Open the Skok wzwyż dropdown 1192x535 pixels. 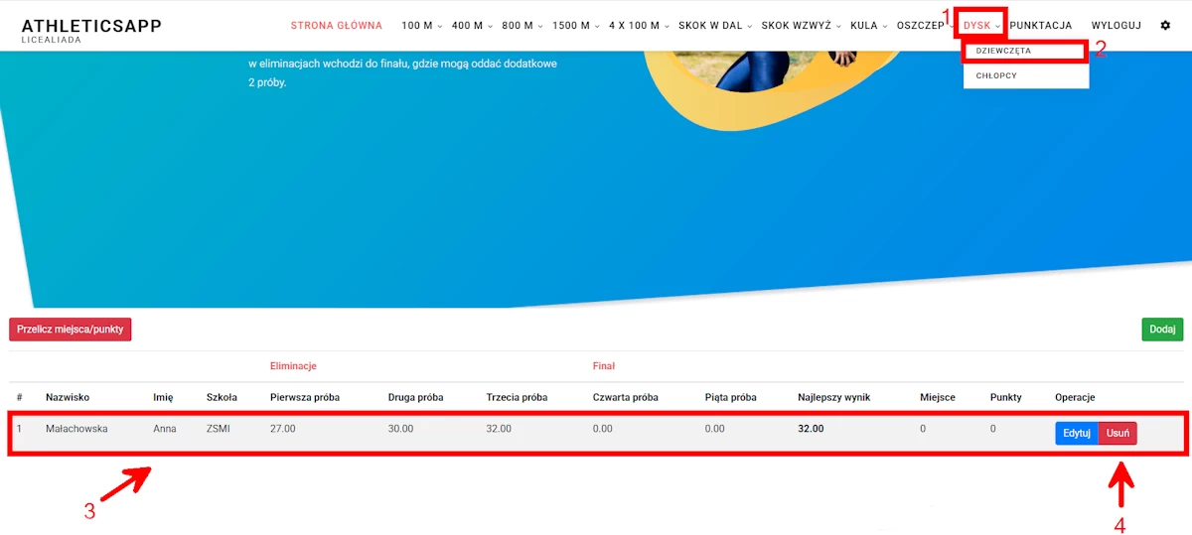[801, 26]
